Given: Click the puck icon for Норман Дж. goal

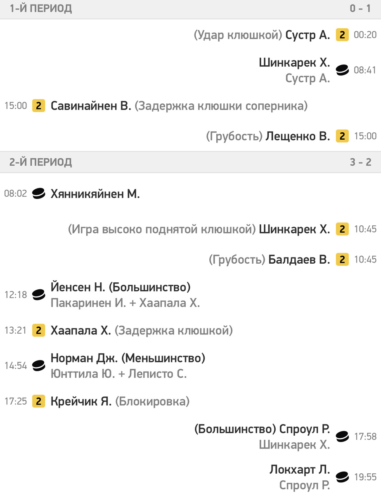Looking at the screenshot, I should (39, 365).
